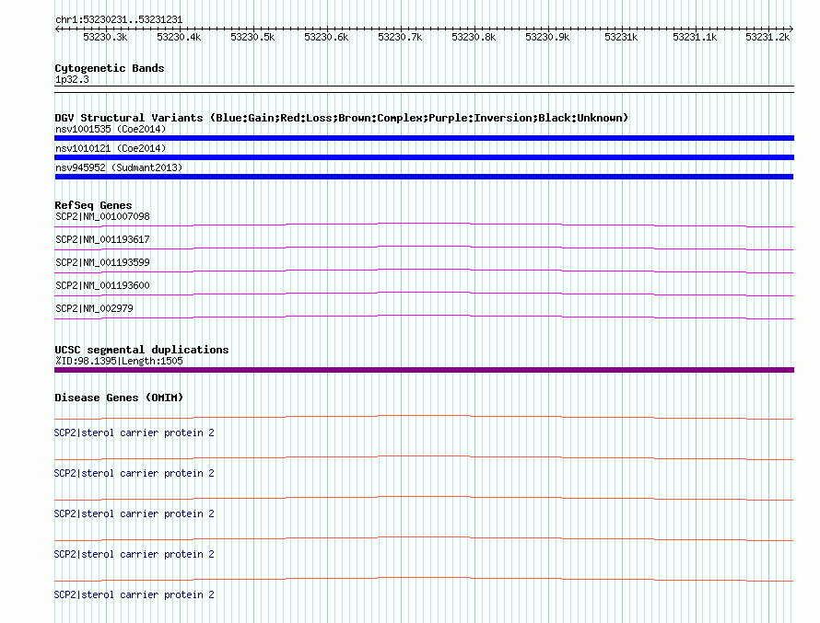Click the 53231.1k ruler tick label

[695, 38]
